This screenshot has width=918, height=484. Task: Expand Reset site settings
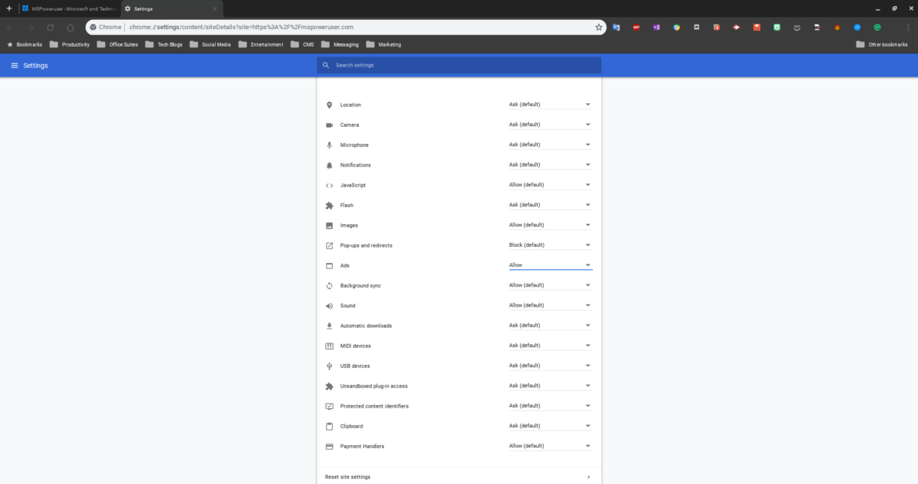point(457,476)
